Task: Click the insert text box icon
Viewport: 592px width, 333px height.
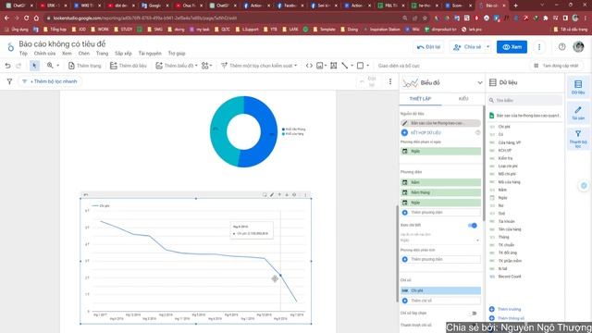Action: (x=334, y=66)
